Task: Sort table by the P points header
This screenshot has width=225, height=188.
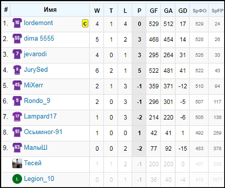Action: point(139,10)
